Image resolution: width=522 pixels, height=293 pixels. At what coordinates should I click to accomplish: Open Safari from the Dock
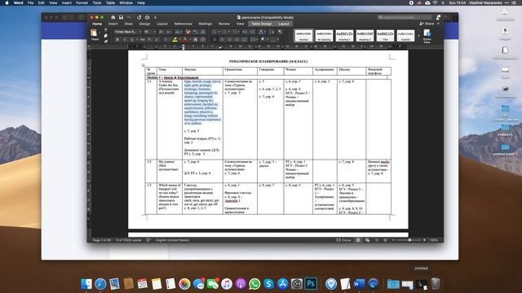coord(100,284)
